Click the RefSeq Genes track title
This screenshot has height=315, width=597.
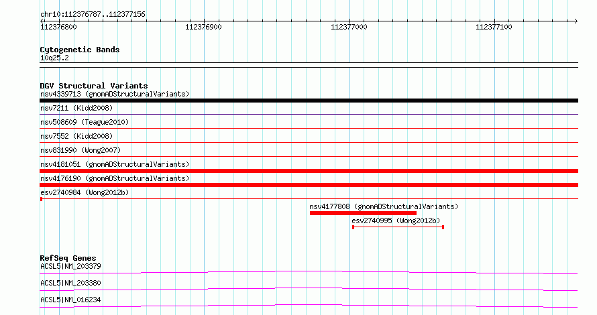click(x=68, y=258)
